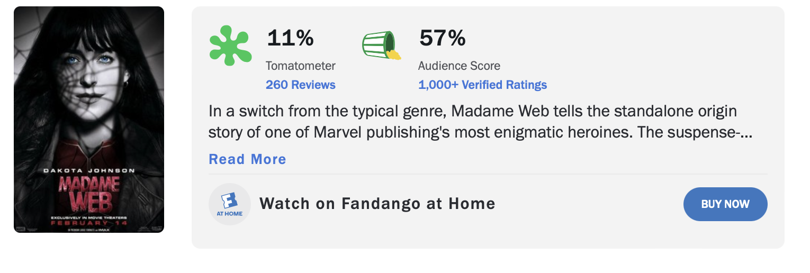
Task: Select the 11% Tomatometer score
Action: point(290,38)
